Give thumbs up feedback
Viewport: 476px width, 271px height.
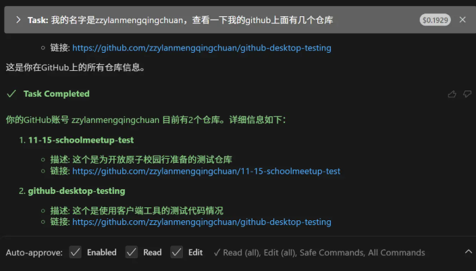[452, 94]
